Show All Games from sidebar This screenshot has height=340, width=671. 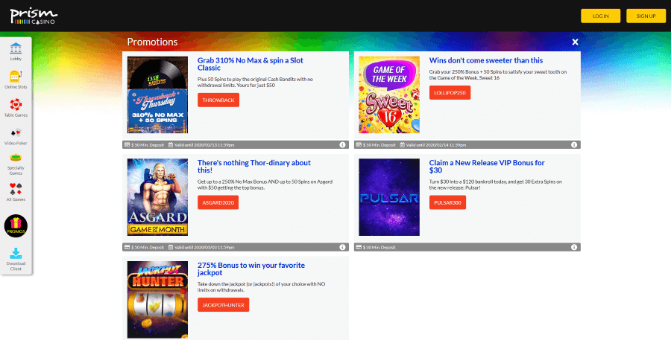click(16, 192)
